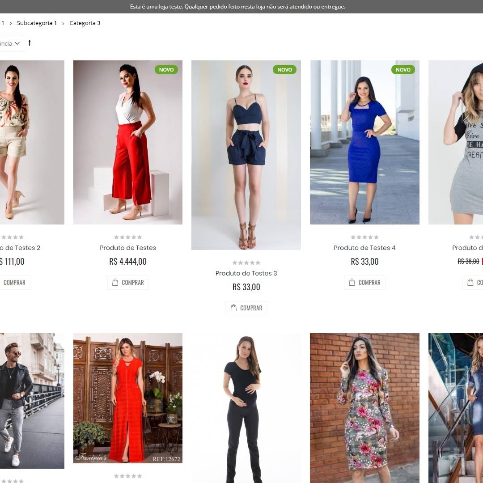Open the floral dress brick wall product image
The width and height of the screenshot is (483, 483).
[364, 408]
